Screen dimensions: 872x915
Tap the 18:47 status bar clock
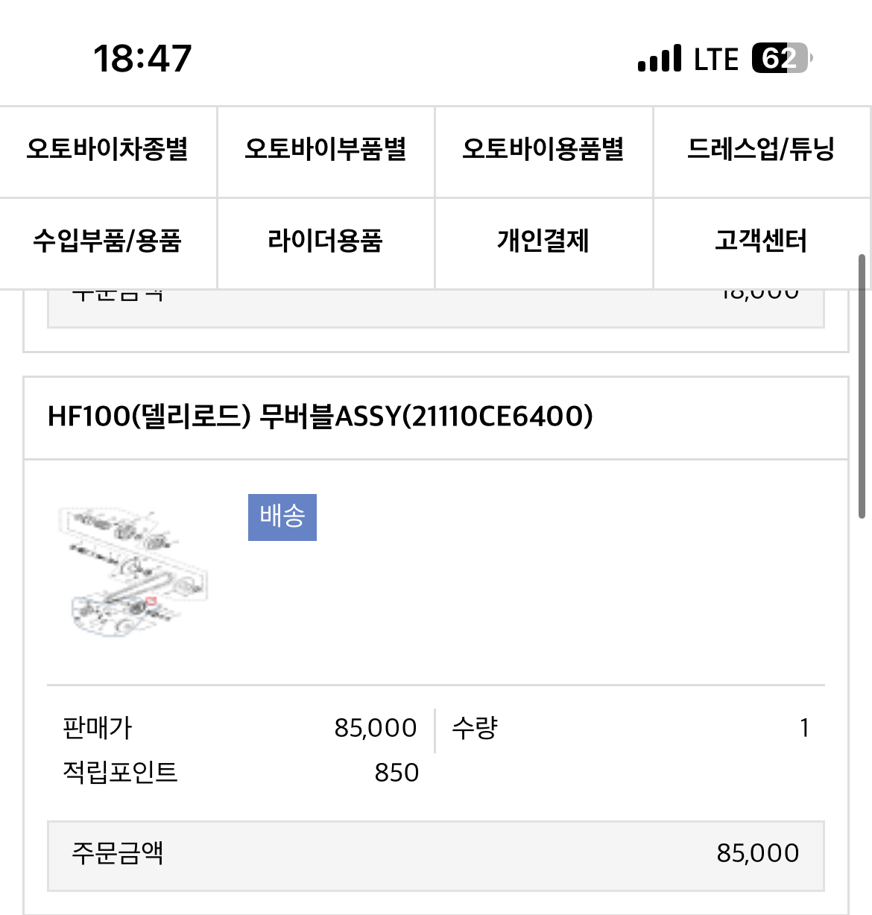[x=142, y=59]
